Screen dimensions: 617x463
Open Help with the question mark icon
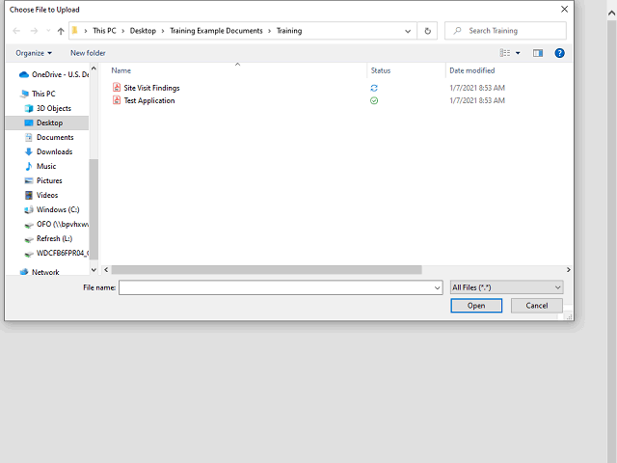coord(559,53)
